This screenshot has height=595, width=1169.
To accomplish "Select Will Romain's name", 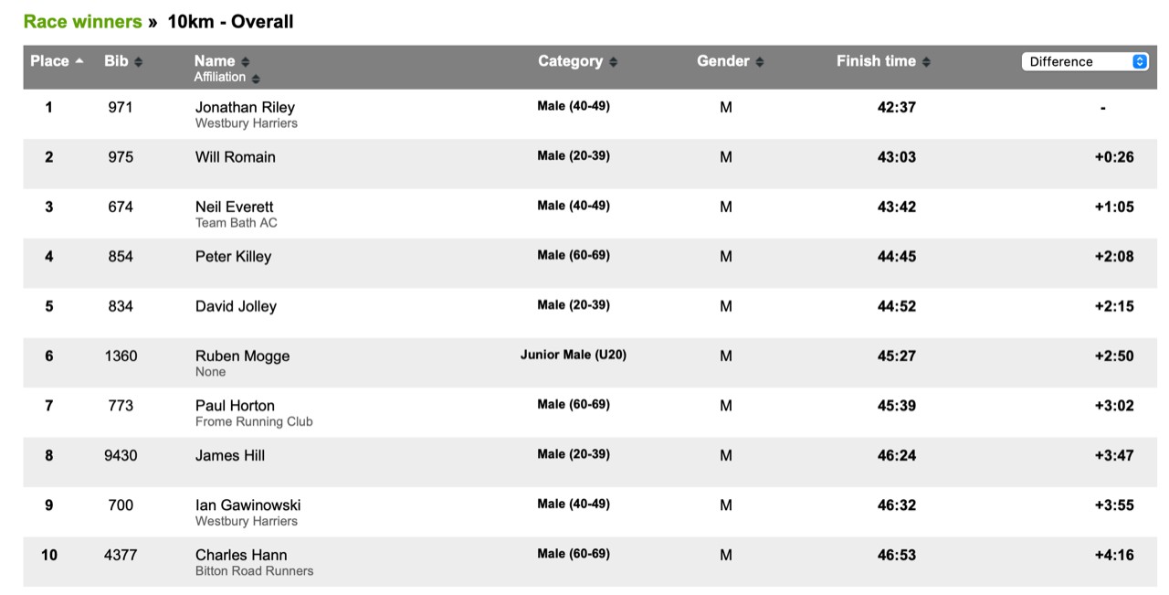I will [235, 157].
